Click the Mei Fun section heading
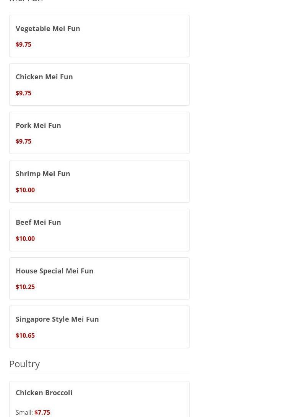Screen dimensions: 300x417 click(26, 1)
